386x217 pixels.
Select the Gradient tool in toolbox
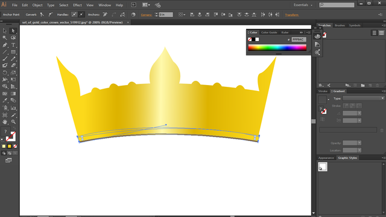[13, 94]
